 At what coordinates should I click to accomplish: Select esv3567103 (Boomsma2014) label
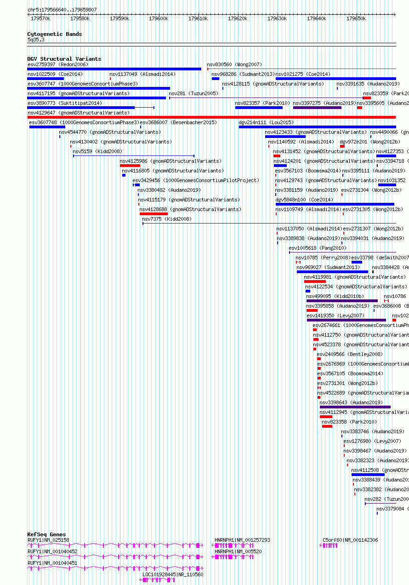pyautogui.click(x=308, y=171)
